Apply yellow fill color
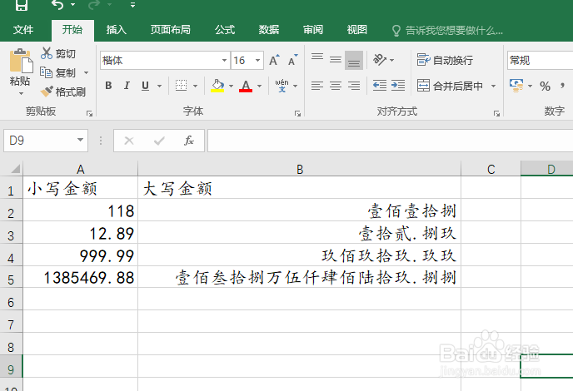The image size is (573, 391). click(217, 86)
